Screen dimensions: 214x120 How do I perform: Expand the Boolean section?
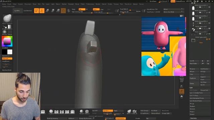tap(192, 106)
